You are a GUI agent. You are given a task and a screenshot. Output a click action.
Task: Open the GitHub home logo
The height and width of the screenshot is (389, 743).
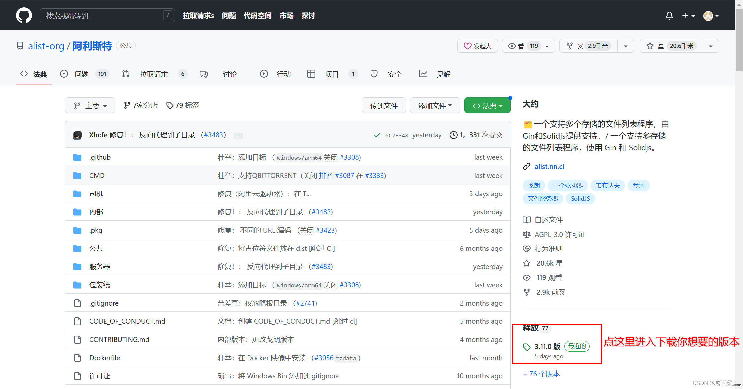pos(24,15)
